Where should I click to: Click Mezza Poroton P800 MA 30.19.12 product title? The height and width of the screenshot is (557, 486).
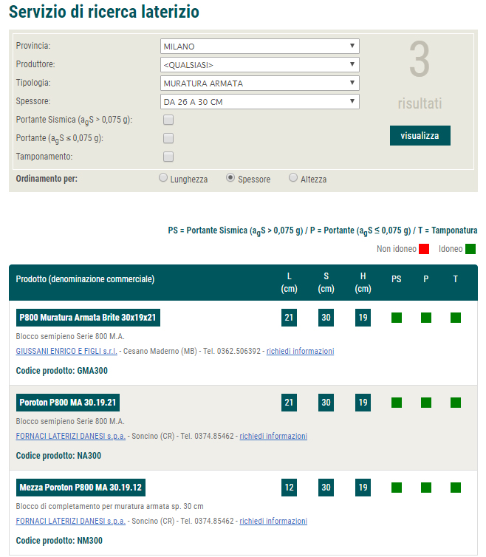pyautogui.click(x=81, y=488)
